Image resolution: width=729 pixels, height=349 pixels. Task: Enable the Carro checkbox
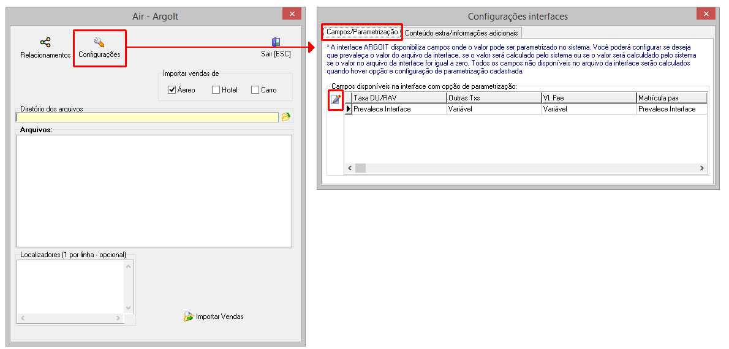255,89
